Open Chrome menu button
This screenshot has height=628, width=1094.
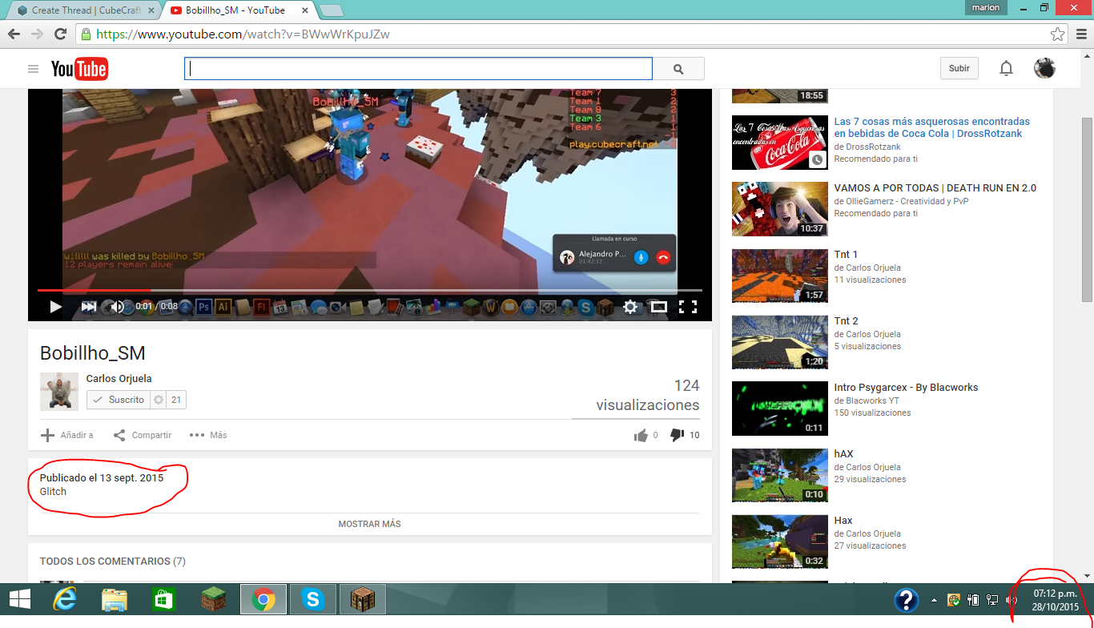tap(1080, 34)
